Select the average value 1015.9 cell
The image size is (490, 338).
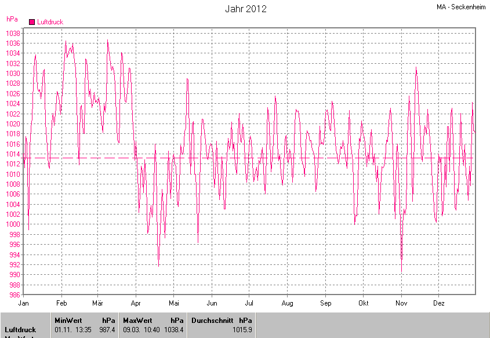pos(242,329)
